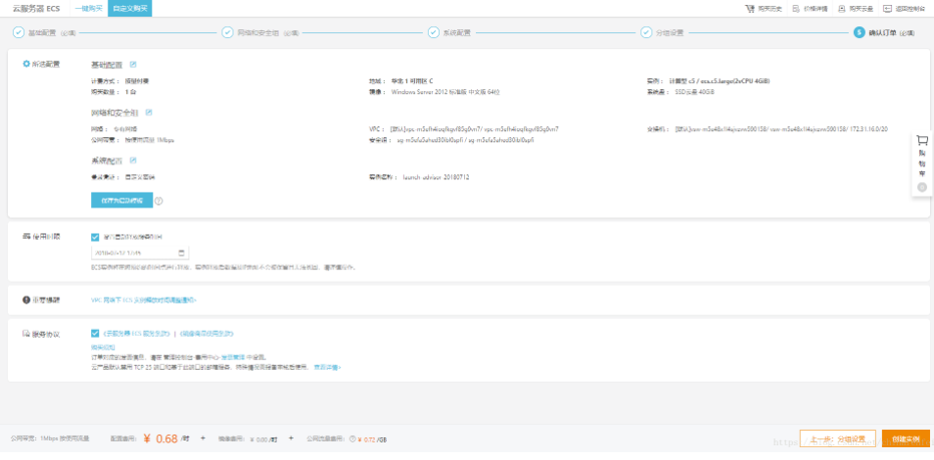The height and width of the screenshot is (460, 934).
Task: Click the exclamation icon beside 重要提醒
Action: 26,300
